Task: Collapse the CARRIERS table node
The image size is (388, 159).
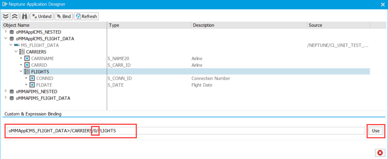Action: (x=16, y=51)
